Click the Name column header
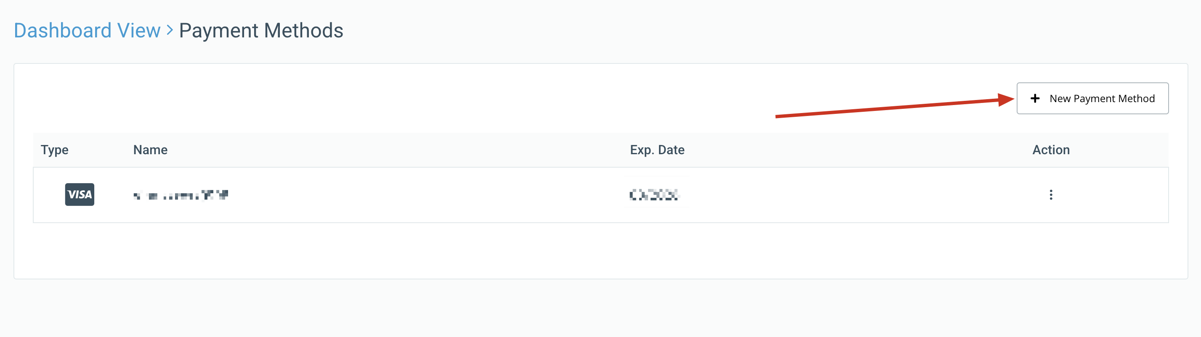 [x=150, y=150]
